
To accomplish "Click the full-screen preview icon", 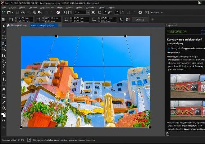I will [93, 13].
